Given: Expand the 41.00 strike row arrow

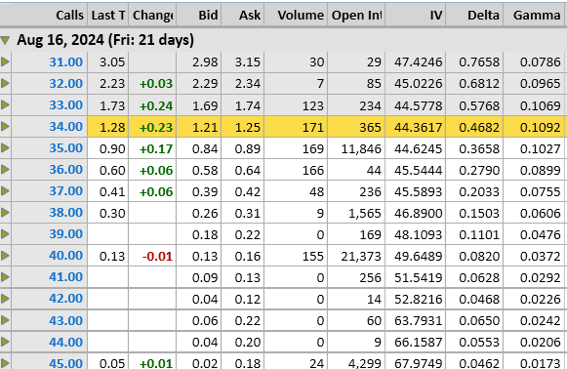Looking at the screenshot, I should [x=5, y=277].
